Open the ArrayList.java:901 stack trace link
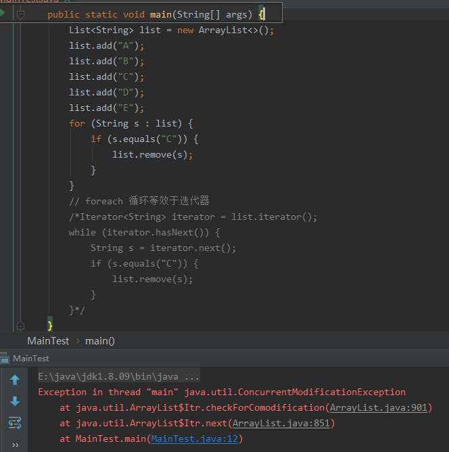Screen dimensions: 449x452 point(378,407)
